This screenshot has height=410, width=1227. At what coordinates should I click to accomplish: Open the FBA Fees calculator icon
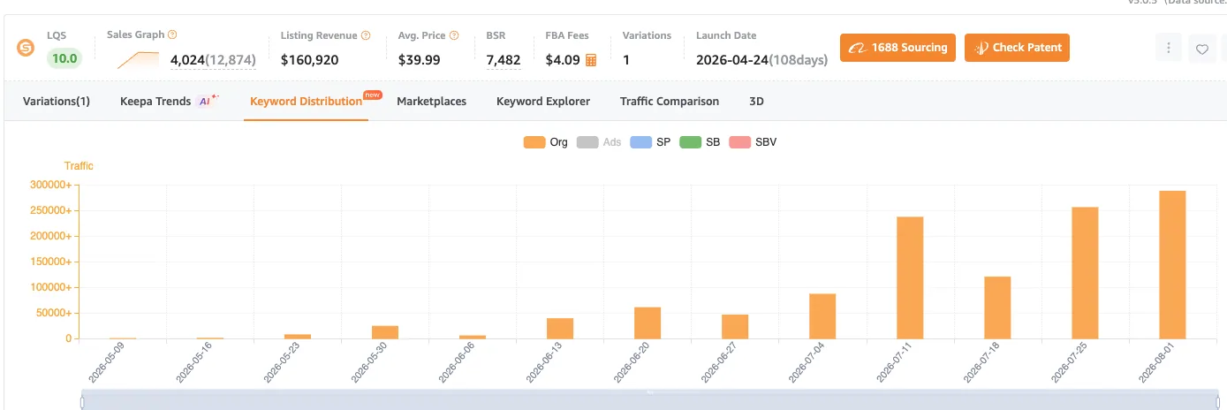point(591,60)
